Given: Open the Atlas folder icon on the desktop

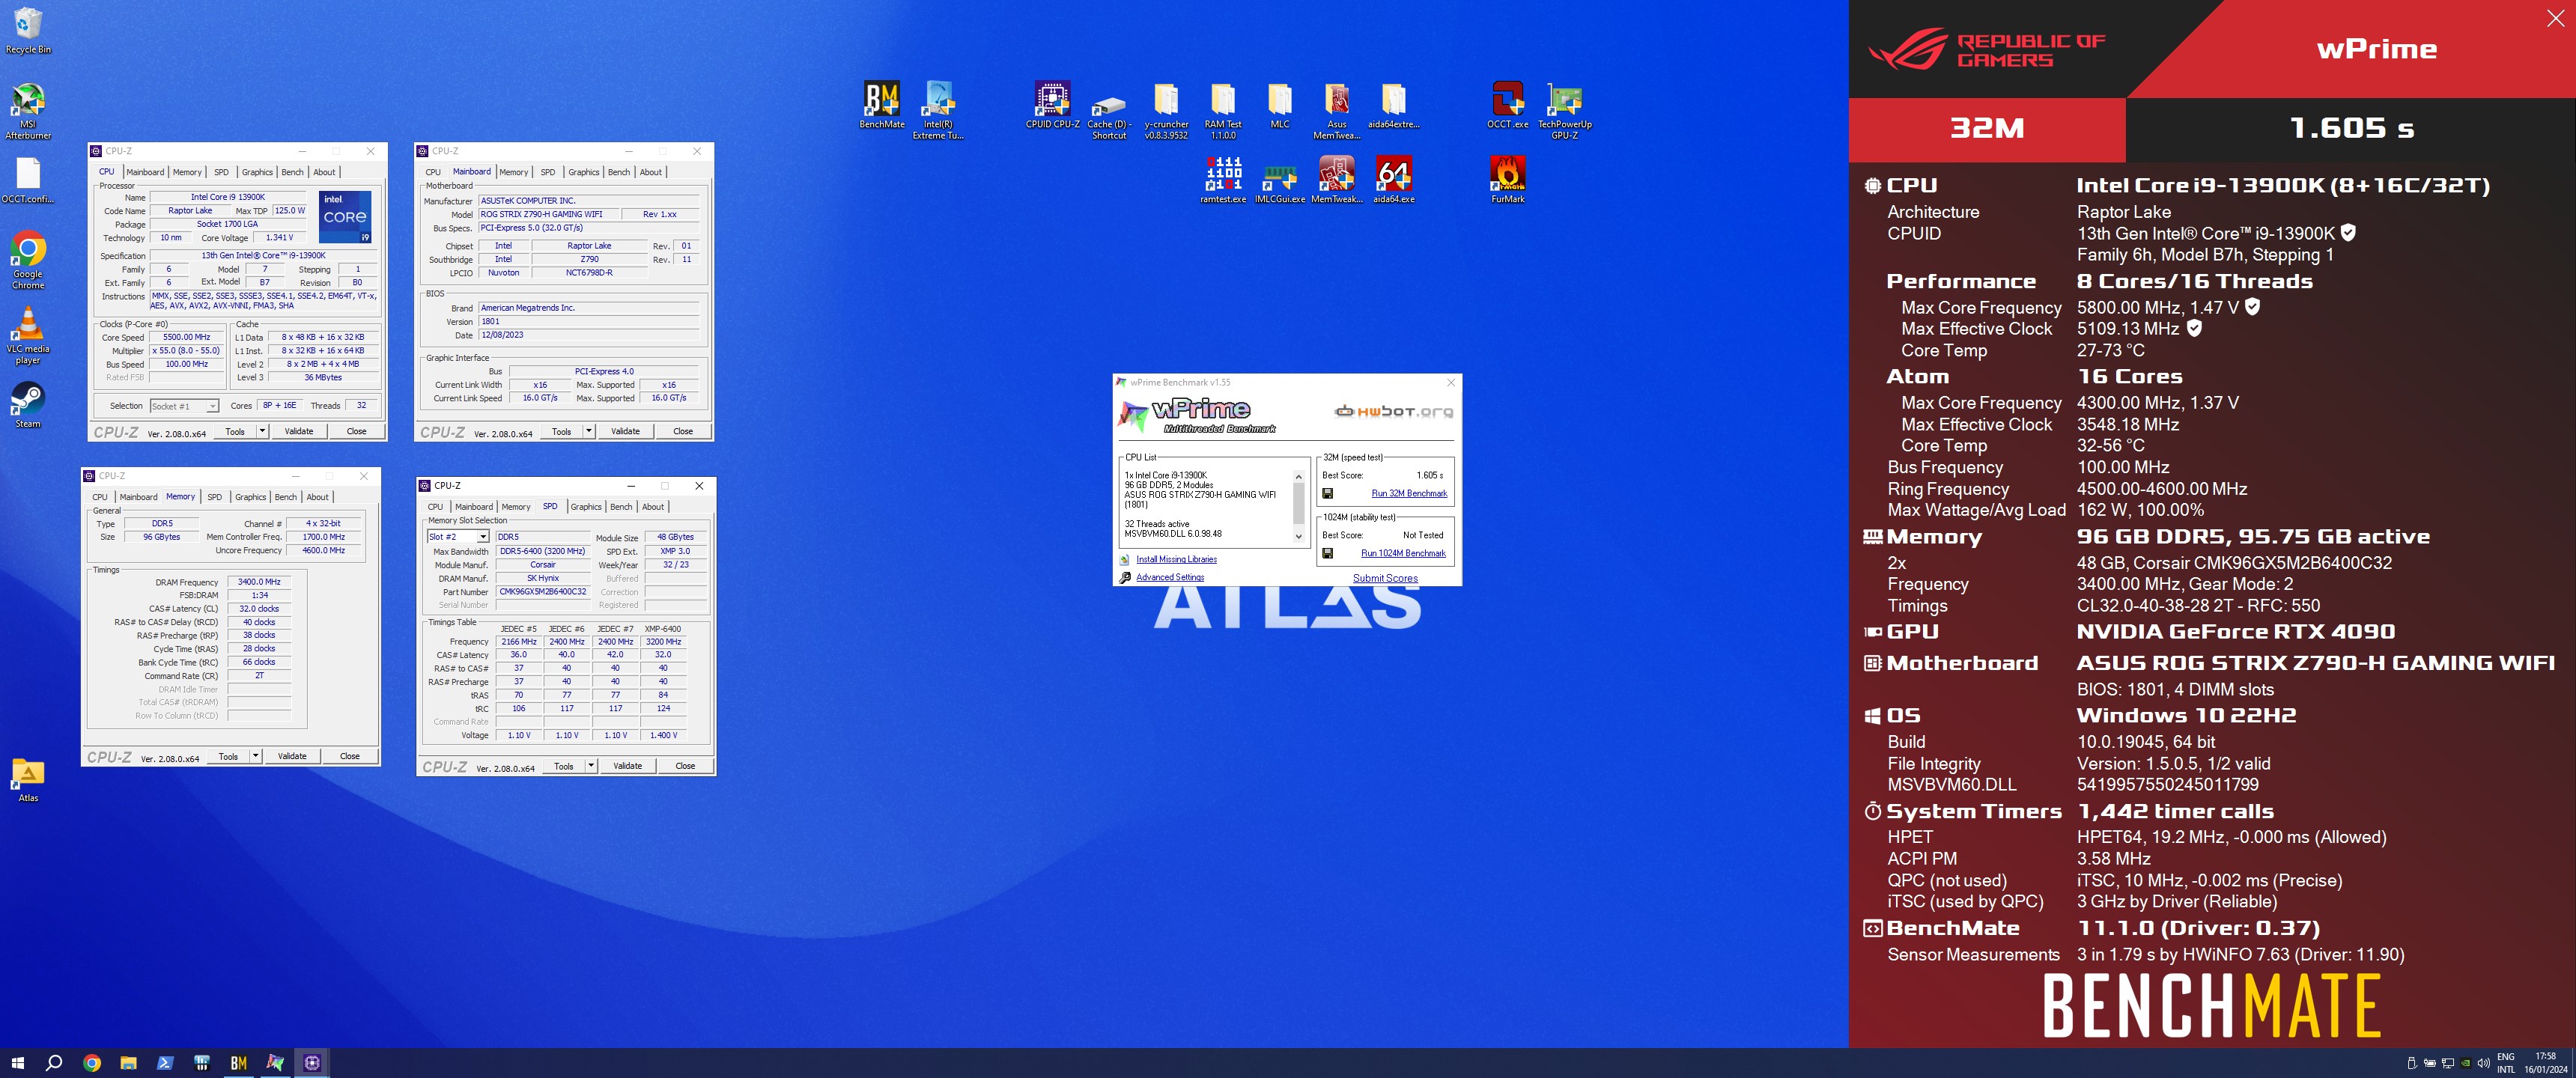Looking at the screenshot, I should [28, 780].
